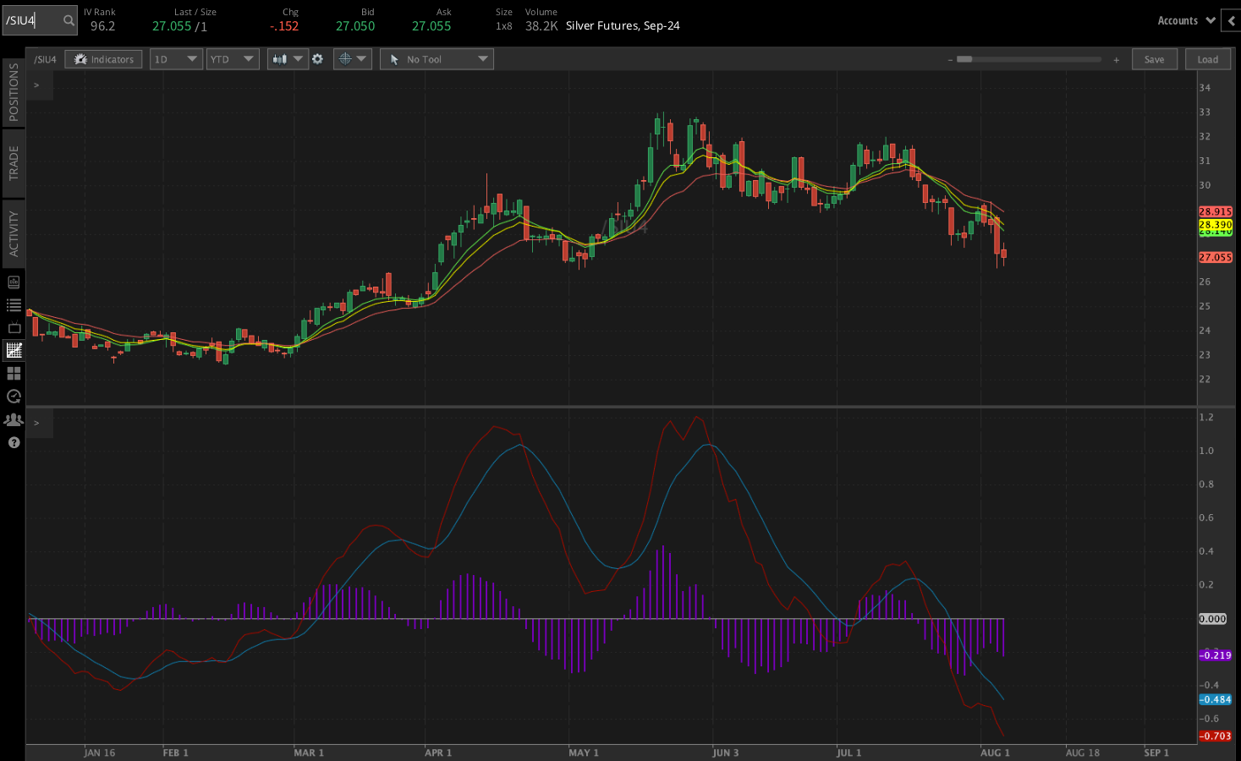This screenshot has width=1241, height=761.
Task: Select the chart grid sidebar icon
Action: (x=14, y=350)
